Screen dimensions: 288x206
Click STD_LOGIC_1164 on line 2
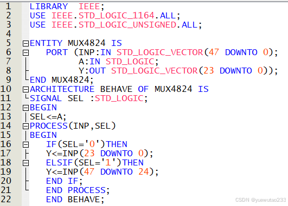pyautogui.click(x=117, y=16)
